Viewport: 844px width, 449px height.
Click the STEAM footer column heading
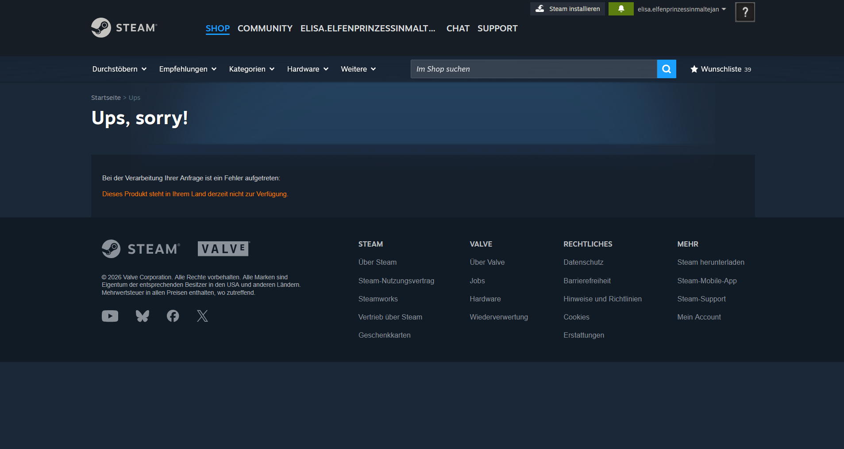click(370, 244)
